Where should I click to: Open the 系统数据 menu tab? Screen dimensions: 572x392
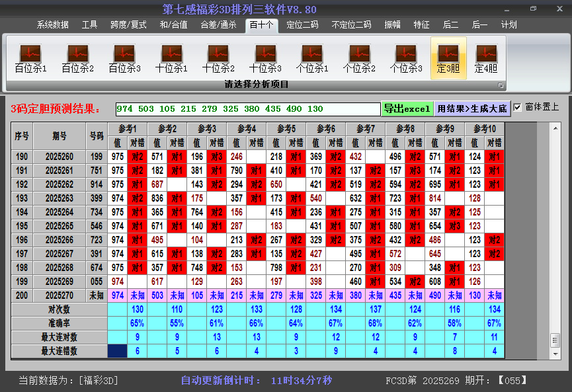(x=53, y=25)
